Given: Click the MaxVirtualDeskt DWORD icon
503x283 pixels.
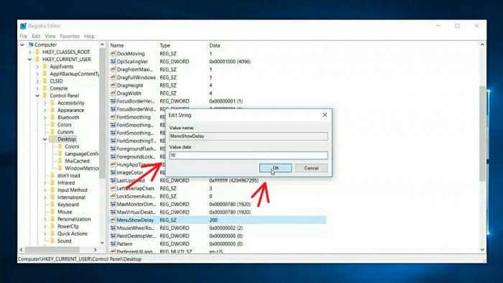Looking at the screenshot, I should [113, 212].
